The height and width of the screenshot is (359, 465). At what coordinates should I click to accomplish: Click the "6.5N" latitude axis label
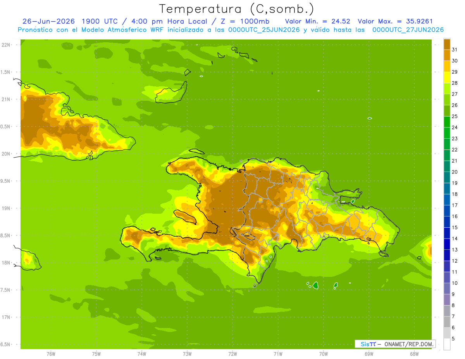tap(6, 344)
